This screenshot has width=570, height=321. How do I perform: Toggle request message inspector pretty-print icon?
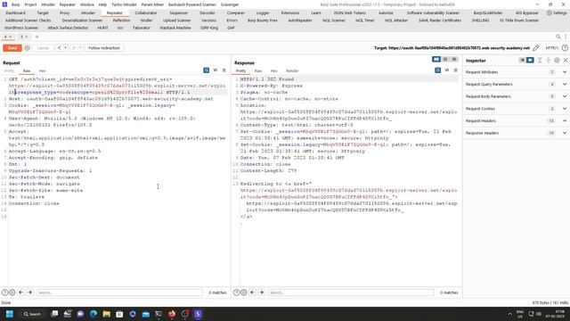click(206, 70)
